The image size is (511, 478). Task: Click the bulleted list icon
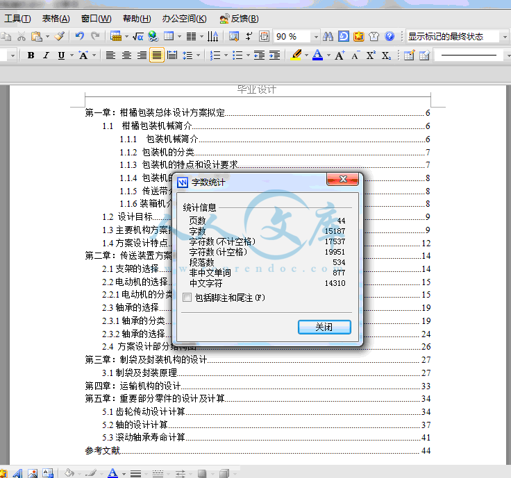tap(237, 56)
